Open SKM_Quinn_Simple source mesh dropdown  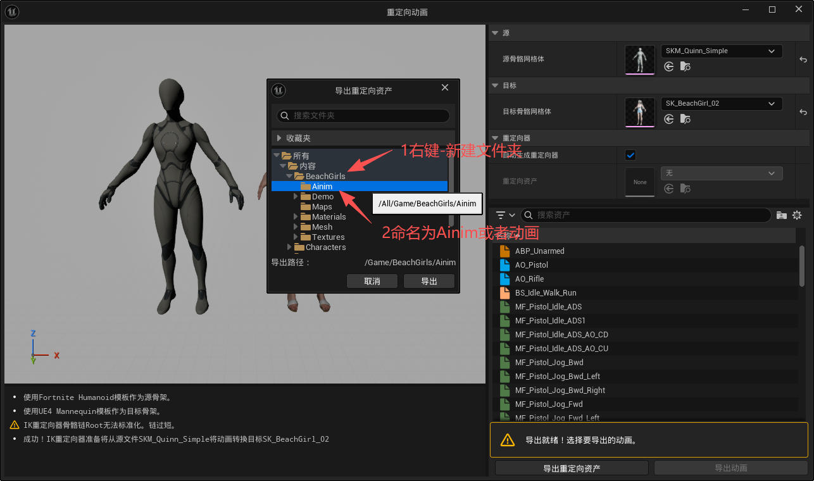[x=722, y=51]
